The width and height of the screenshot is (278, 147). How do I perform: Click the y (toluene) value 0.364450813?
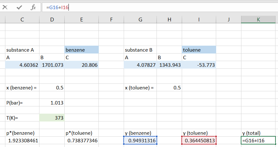click(199, 140)
